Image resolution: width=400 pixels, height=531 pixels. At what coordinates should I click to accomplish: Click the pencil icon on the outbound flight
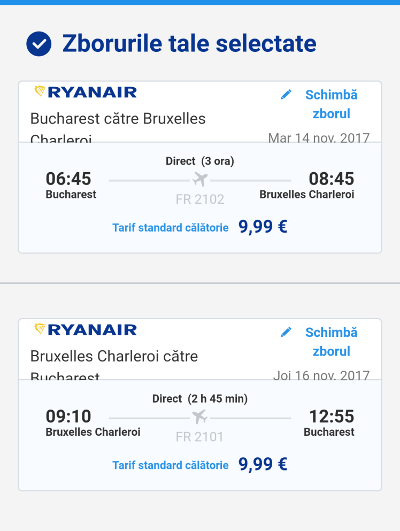(286, 95)
